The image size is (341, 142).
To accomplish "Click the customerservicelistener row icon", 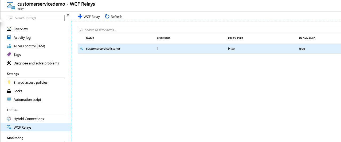I will point(81,49).
